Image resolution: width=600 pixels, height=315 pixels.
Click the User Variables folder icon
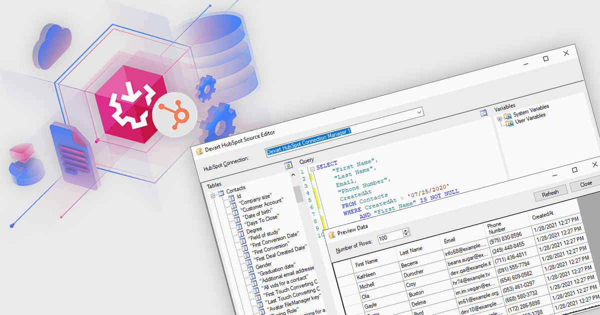509,123
